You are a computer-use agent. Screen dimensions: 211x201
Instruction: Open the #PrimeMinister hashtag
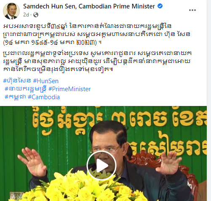pos(69,89)
